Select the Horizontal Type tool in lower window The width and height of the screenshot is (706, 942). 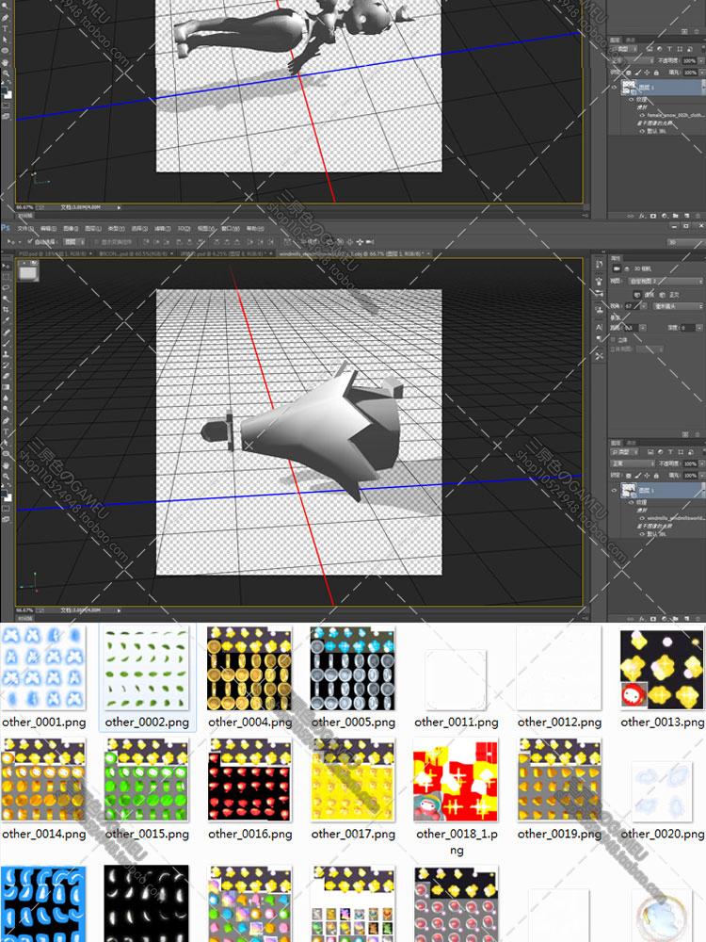click(x=6, y=430)
